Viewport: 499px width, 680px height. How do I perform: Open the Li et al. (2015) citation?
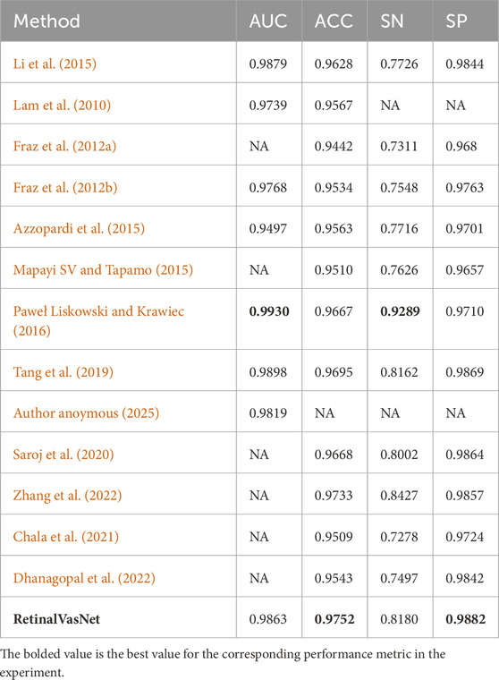pyautogui.click(x=55, y=64)
